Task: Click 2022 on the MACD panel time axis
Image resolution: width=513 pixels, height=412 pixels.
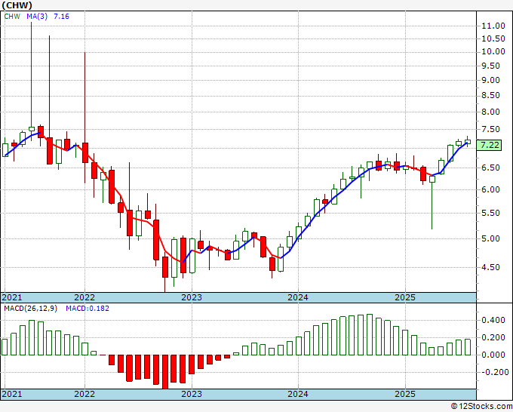Action: 84,394
